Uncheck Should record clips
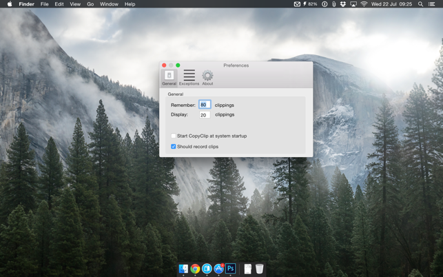Image resolution: width=443 pixels, height=277 pixels. [x=174, y=146]
